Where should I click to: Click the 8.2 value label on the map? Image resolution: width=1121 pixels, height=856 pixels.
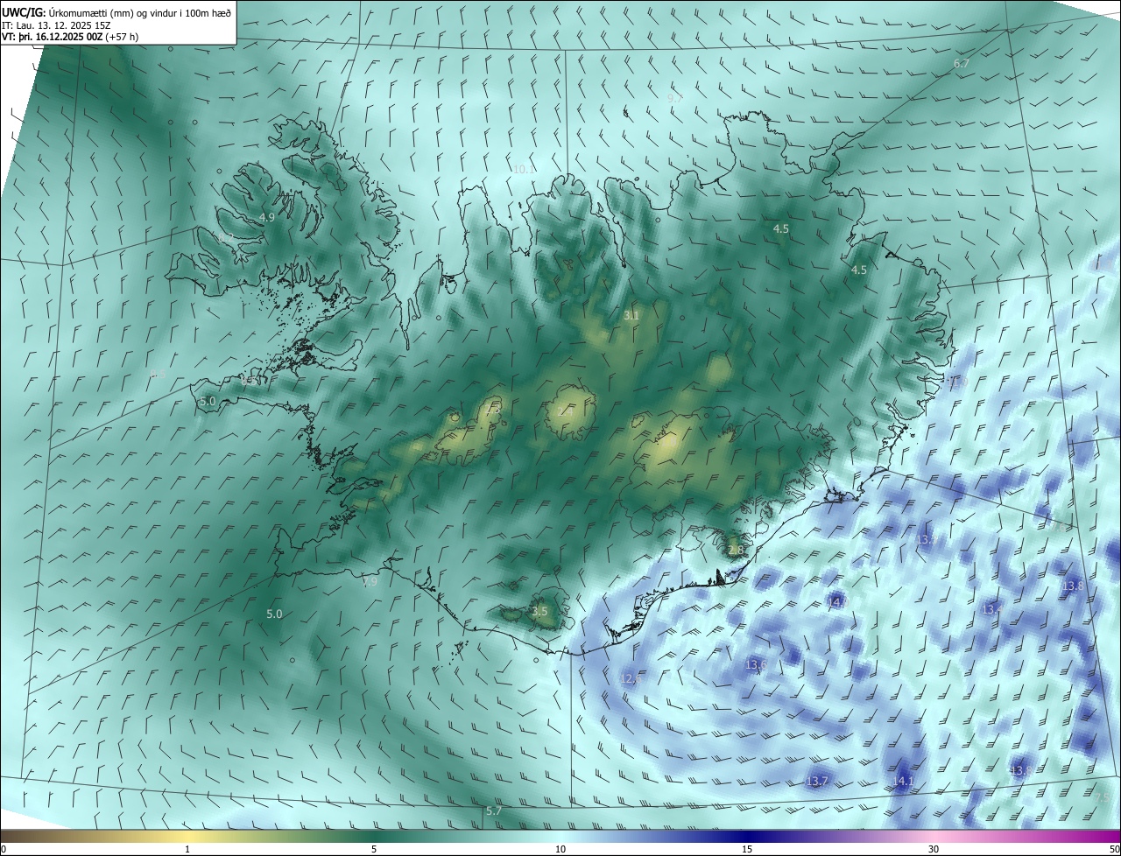[x=226, y=237]
